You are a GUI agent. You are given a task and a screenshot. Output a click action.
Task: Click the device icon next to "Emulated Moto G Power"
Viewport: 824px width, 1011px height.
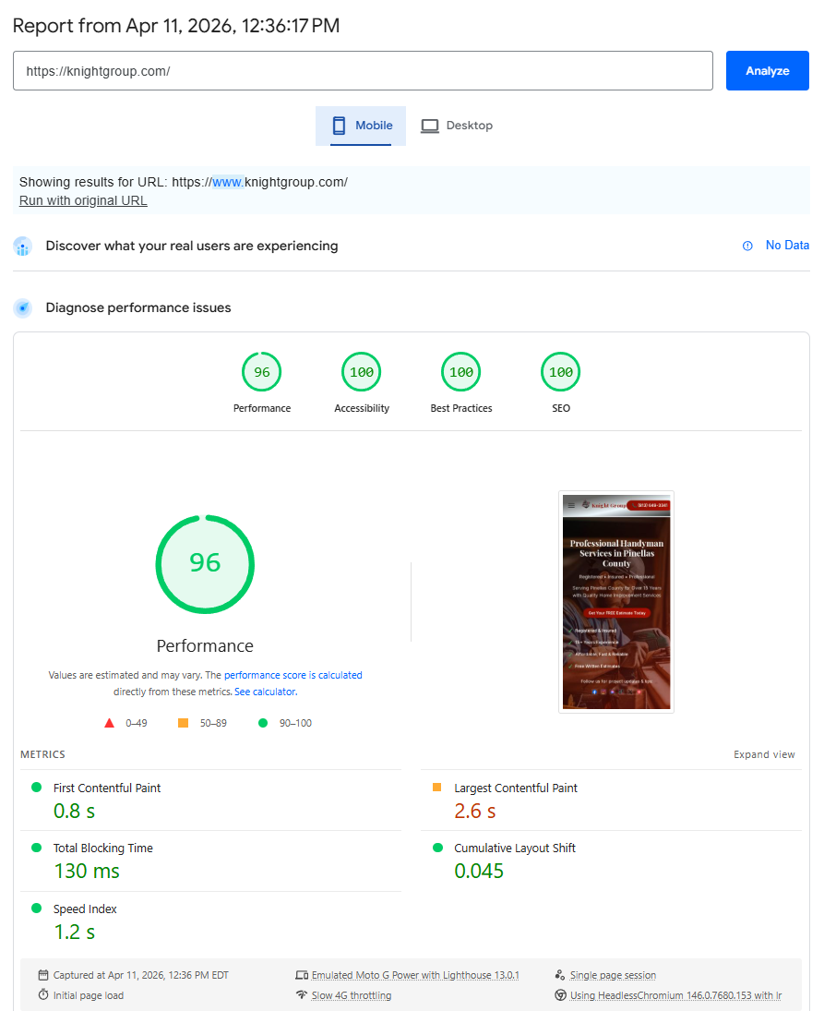[x=302, y=974]
